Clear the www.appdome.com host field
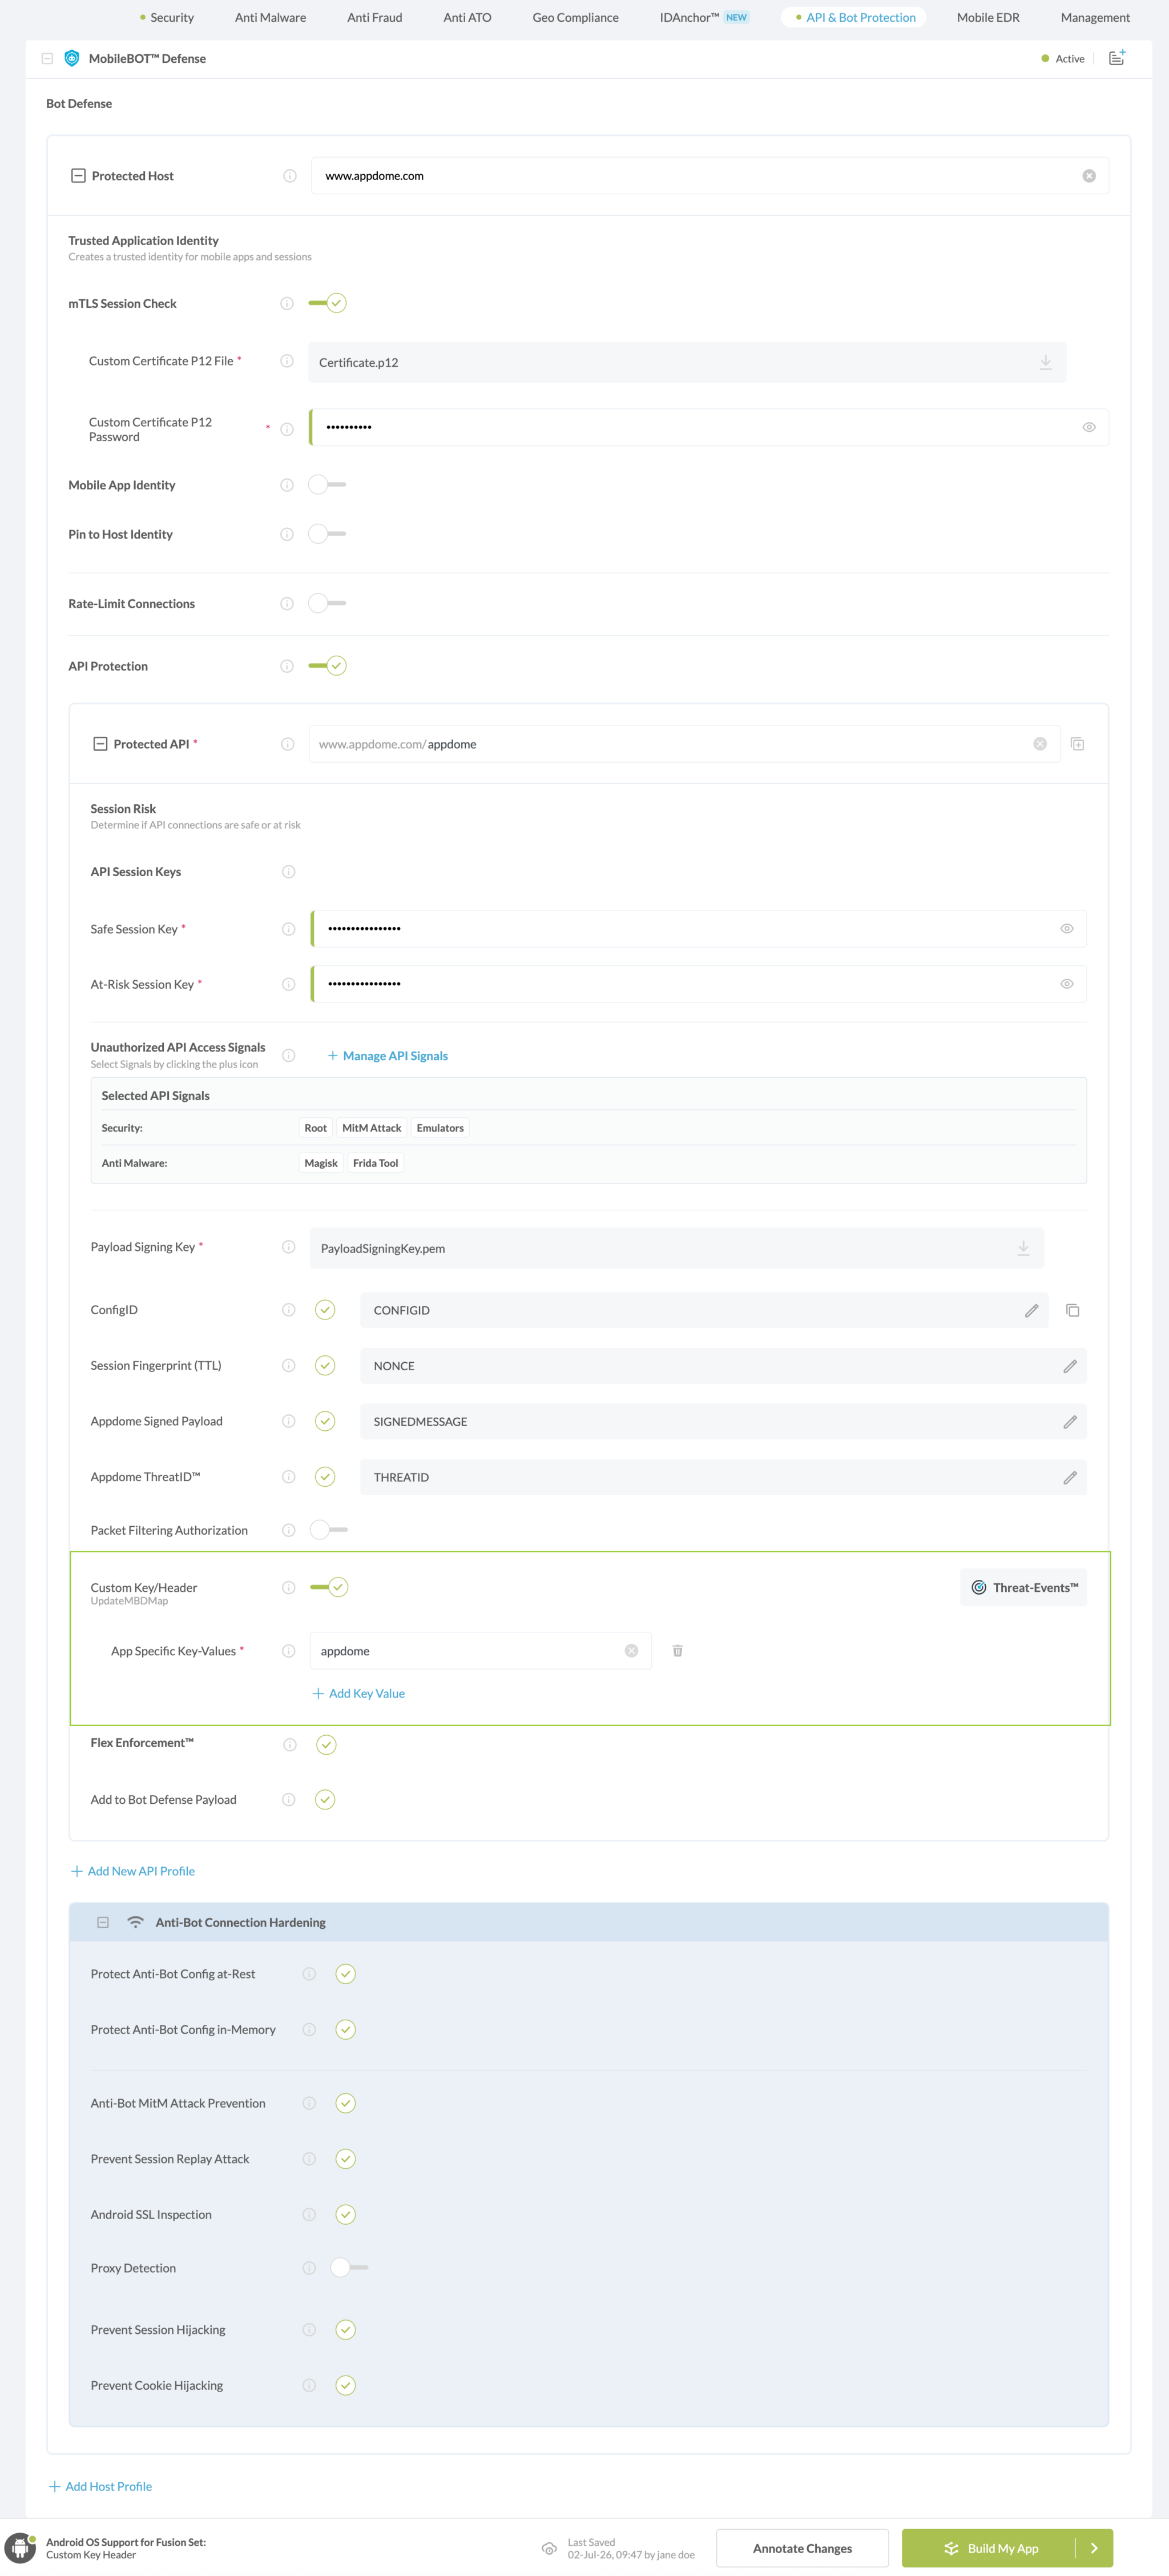This screenshot has height=2576, width=1169. point(1089,176)
